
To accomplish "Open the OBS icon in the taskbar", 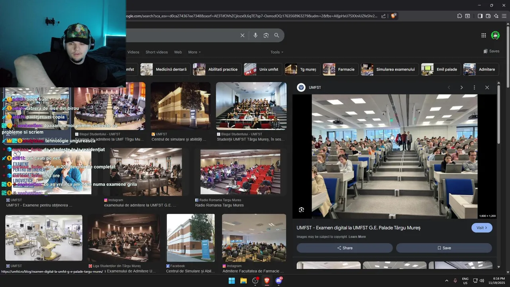I will 255,281.
